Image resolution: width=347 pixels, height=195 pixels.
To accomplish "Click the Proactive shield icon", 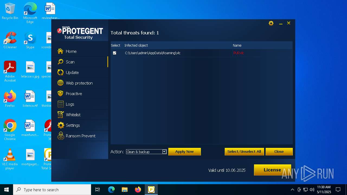I will coord(60,93).
